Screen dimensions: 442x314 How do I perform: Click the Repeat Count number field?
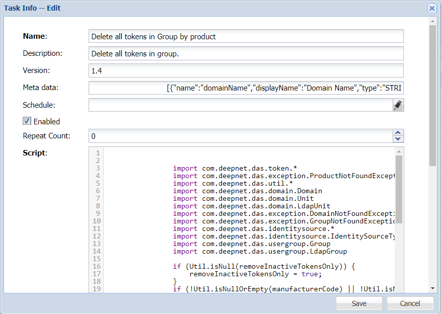[240, 136]
